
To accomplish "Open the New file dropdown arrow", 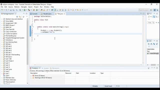I will point(4,10).
